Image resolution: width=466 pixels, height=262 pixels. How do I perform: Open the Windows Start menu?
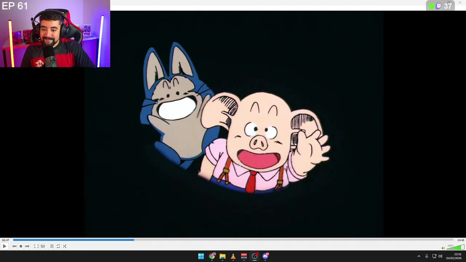click(x=201, y=256)
